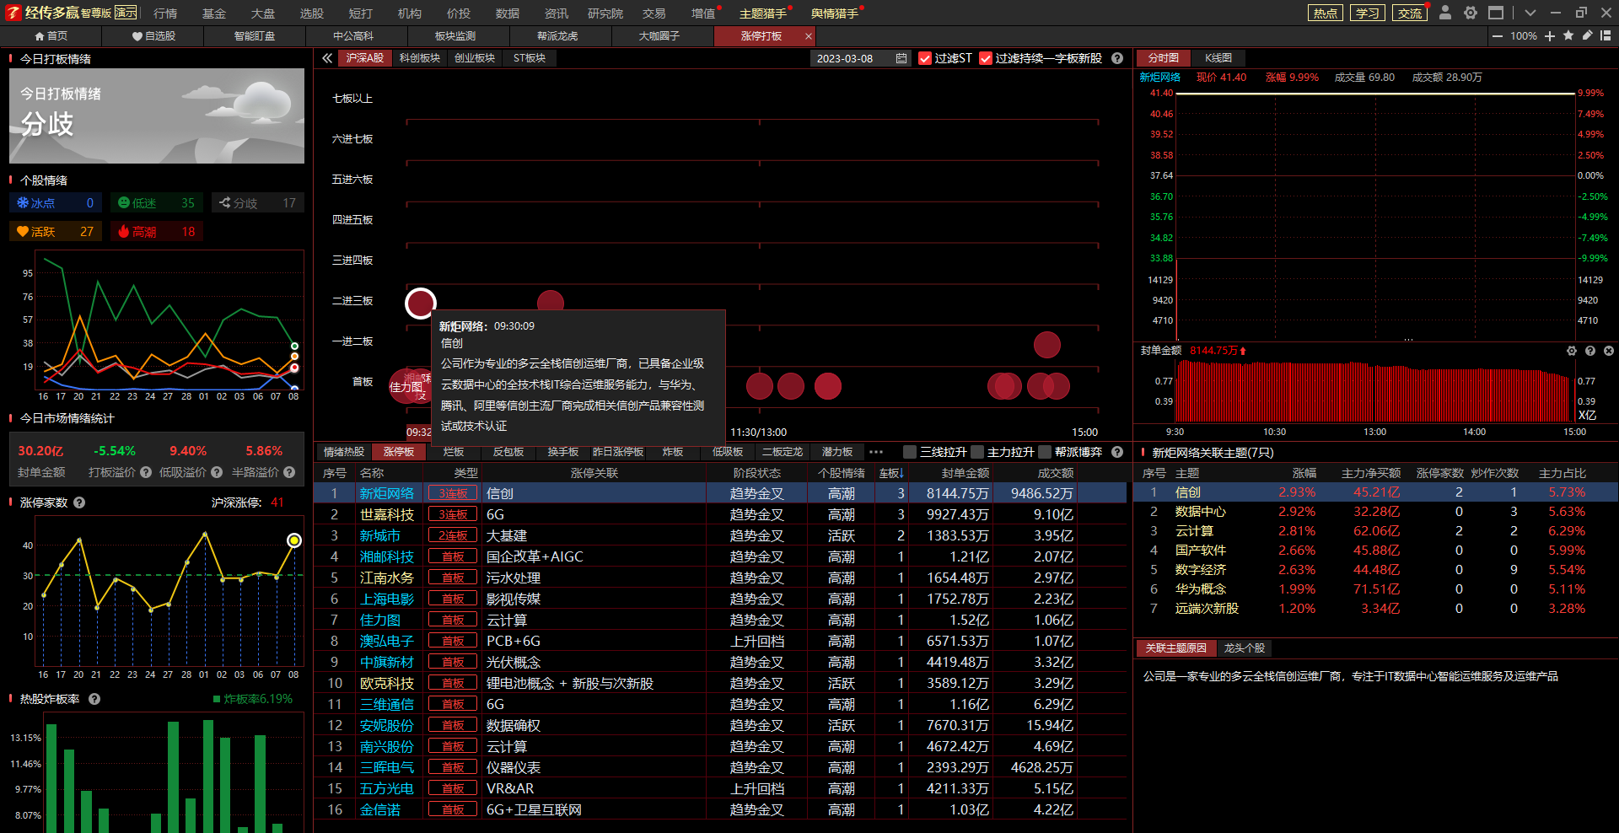The width and height of the screenshot is (1619, 833).
Task: Open stock link 世嘉科技
Action: pos(387,514)
